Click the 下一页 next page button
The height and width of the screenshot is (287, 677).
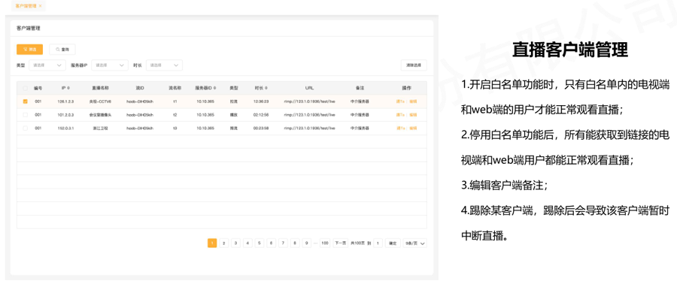tap(340, 243)
